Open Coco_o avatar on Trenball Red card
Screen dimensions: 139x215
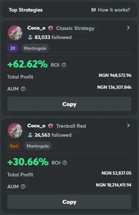coord(15,131)
